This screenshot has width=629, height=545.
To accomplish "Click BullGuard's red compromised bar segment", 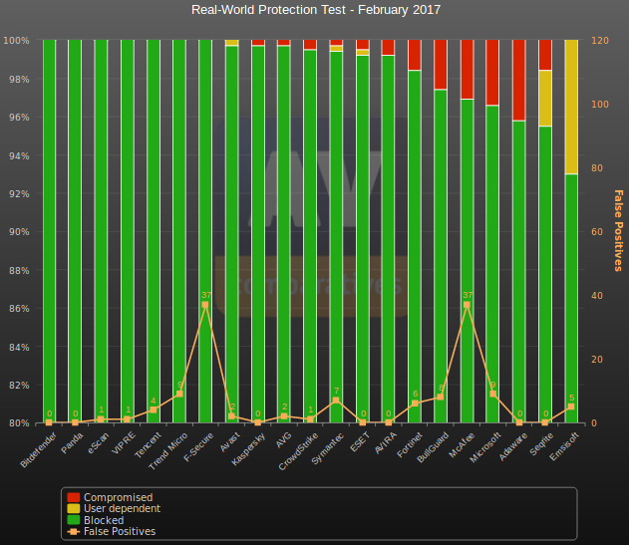I will (441, 65).
